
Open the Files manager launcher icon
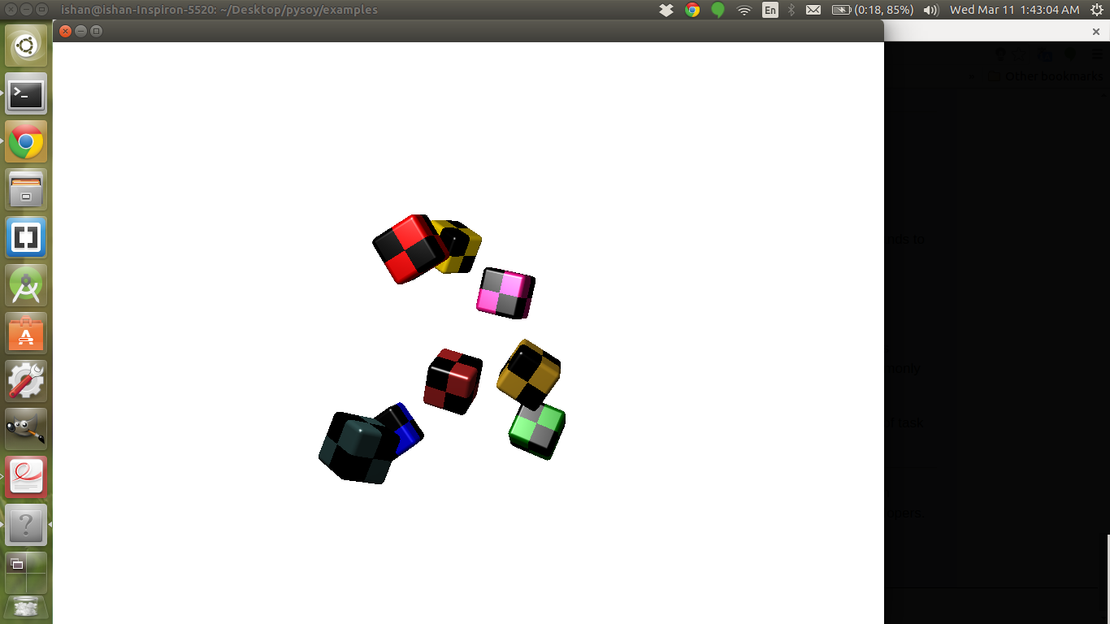click(26, 190)
